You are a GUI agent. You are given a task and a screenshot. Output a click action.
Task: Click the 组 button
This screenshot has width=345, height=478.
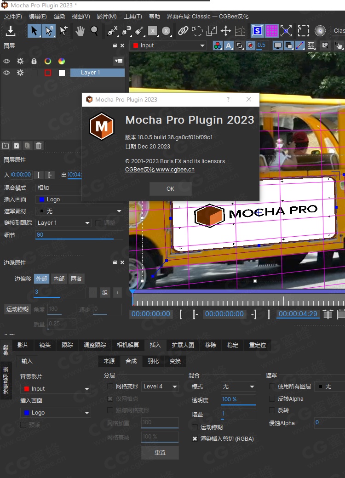click(104, 293)
